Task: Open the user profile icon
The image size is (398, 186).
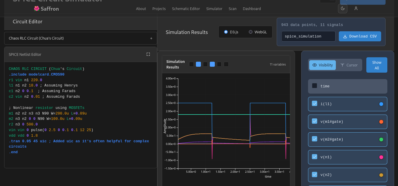Action: click(x=356, y=9)
